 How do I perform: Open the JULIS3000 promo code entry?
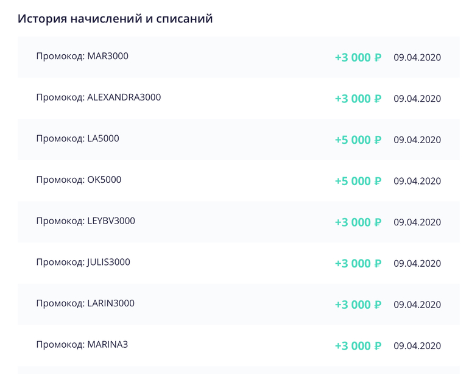(x=83, y=263)
